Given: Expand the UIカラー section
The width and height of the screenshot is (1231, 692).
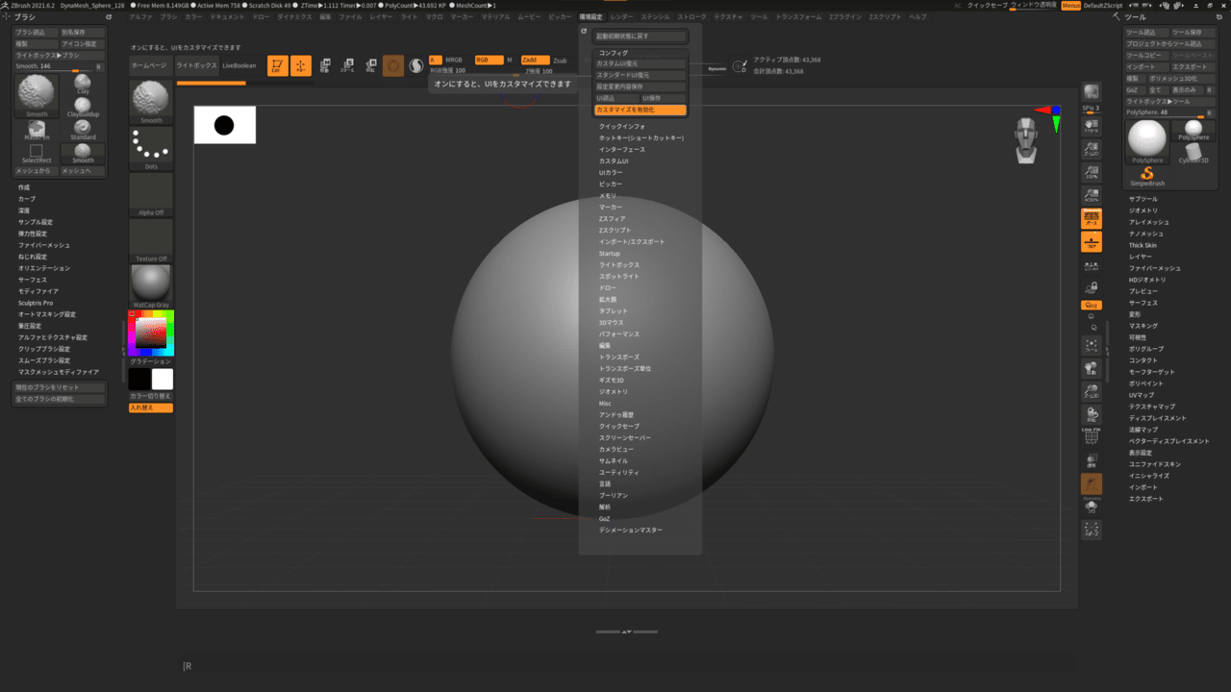Looking at the screenshot, I should tap(612, 172).
